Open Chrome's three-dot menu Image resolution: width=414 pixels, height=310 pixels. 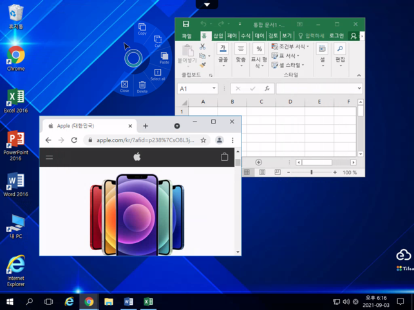click(x=232, y=140)
